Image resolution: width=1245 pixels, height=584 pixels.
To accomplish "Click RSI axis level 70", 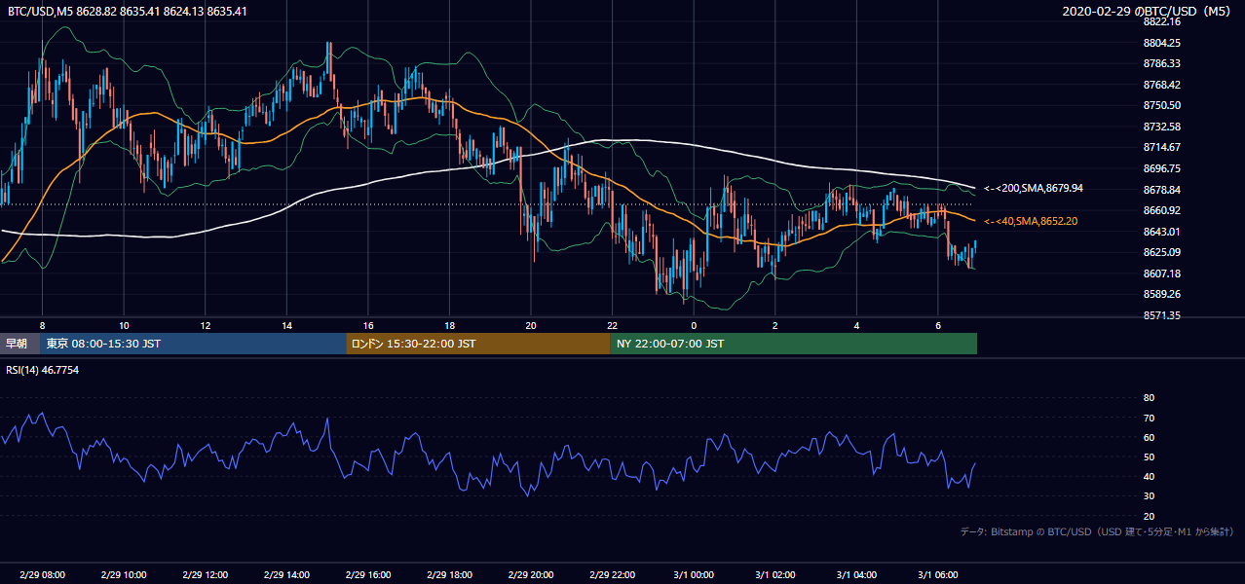I will point(1149,418).
